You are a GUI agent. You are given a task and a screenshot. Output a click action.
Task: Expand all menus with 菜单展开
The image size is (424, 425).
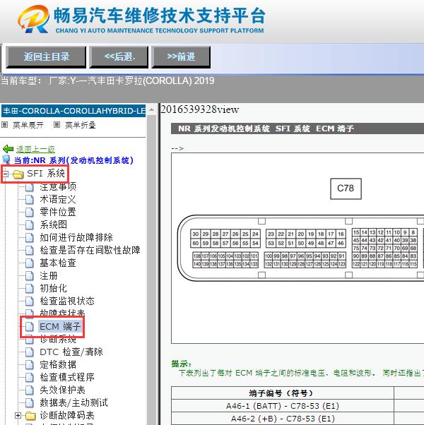(x=28, y=125)
